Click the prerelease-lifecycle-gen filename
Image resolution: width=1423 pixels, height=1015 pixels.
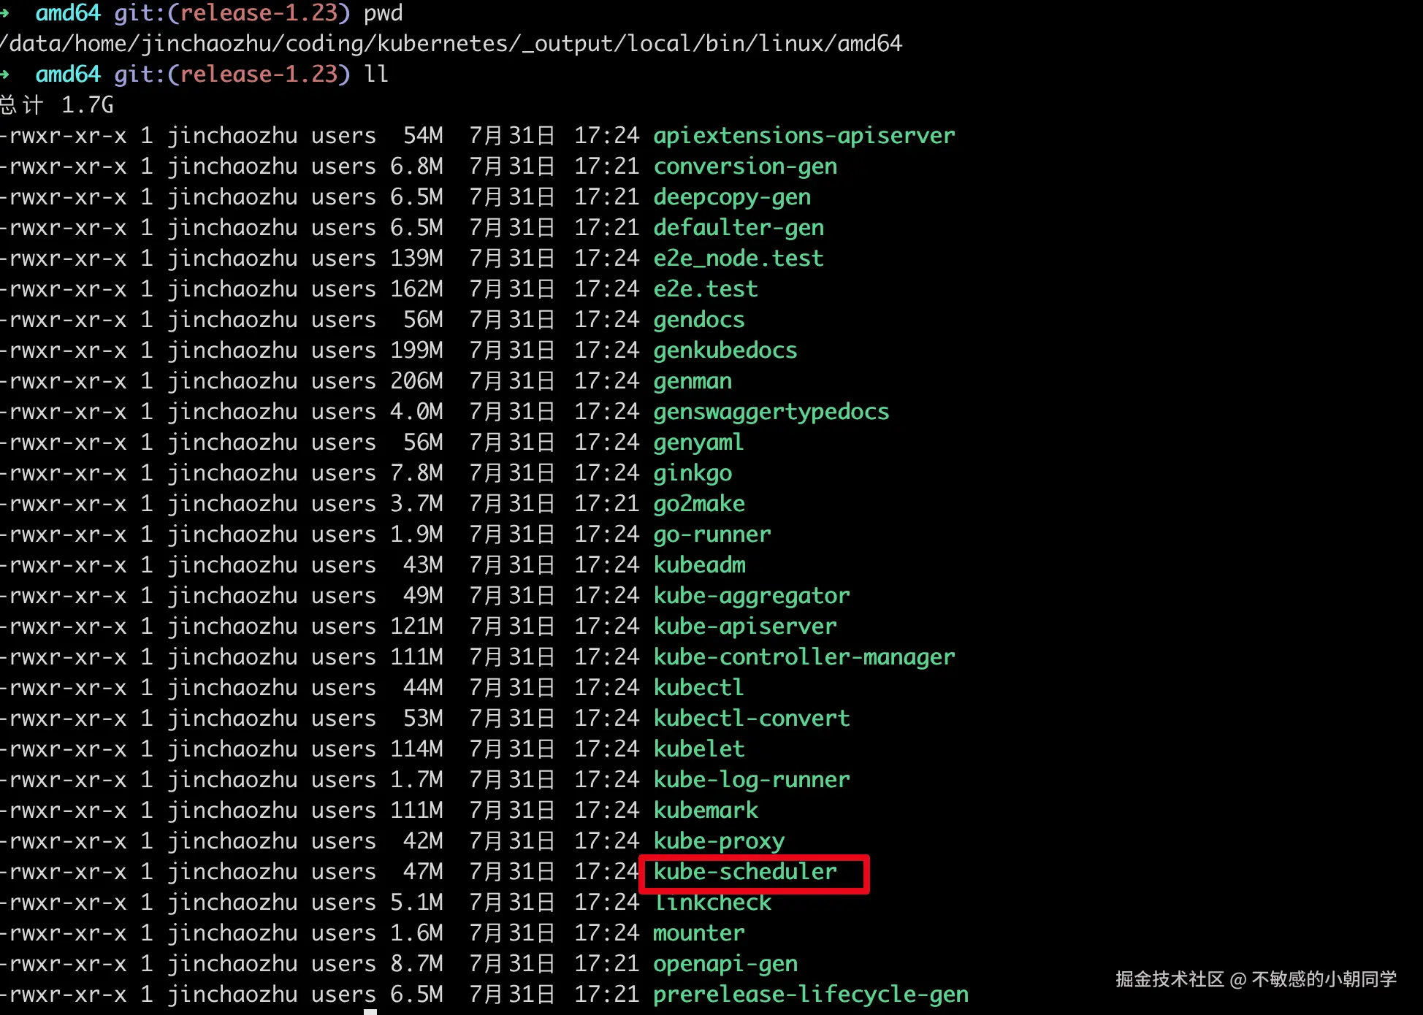tap(810, 995)
